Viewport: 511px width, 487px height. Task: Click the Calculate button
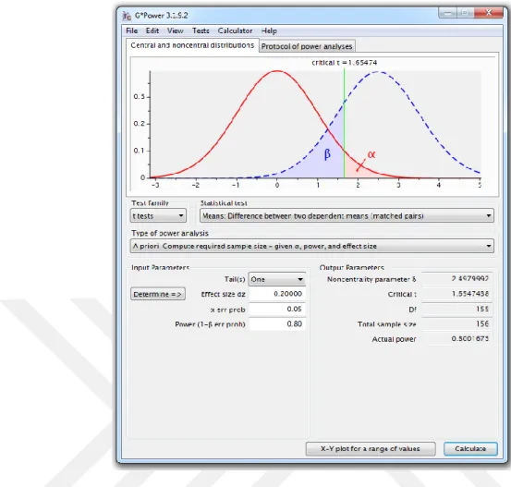pos(470,448)
